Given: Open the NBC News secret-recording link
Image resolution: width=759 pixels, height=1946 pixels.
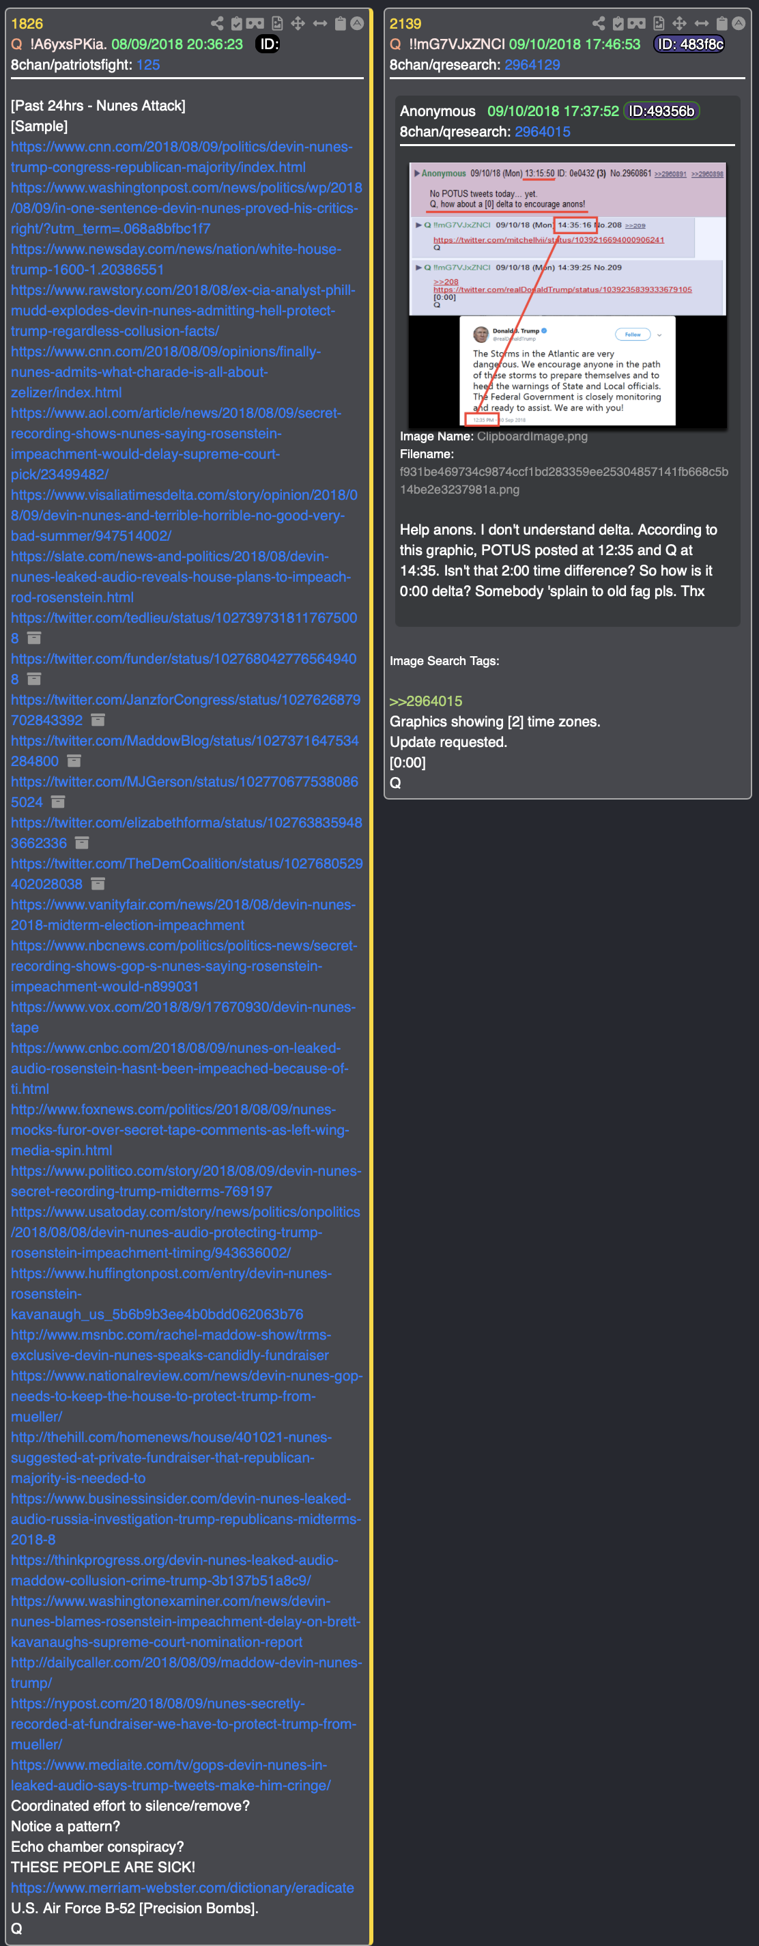Looking at the screenshot, I should pyautogui.click(x=184, y=965).
